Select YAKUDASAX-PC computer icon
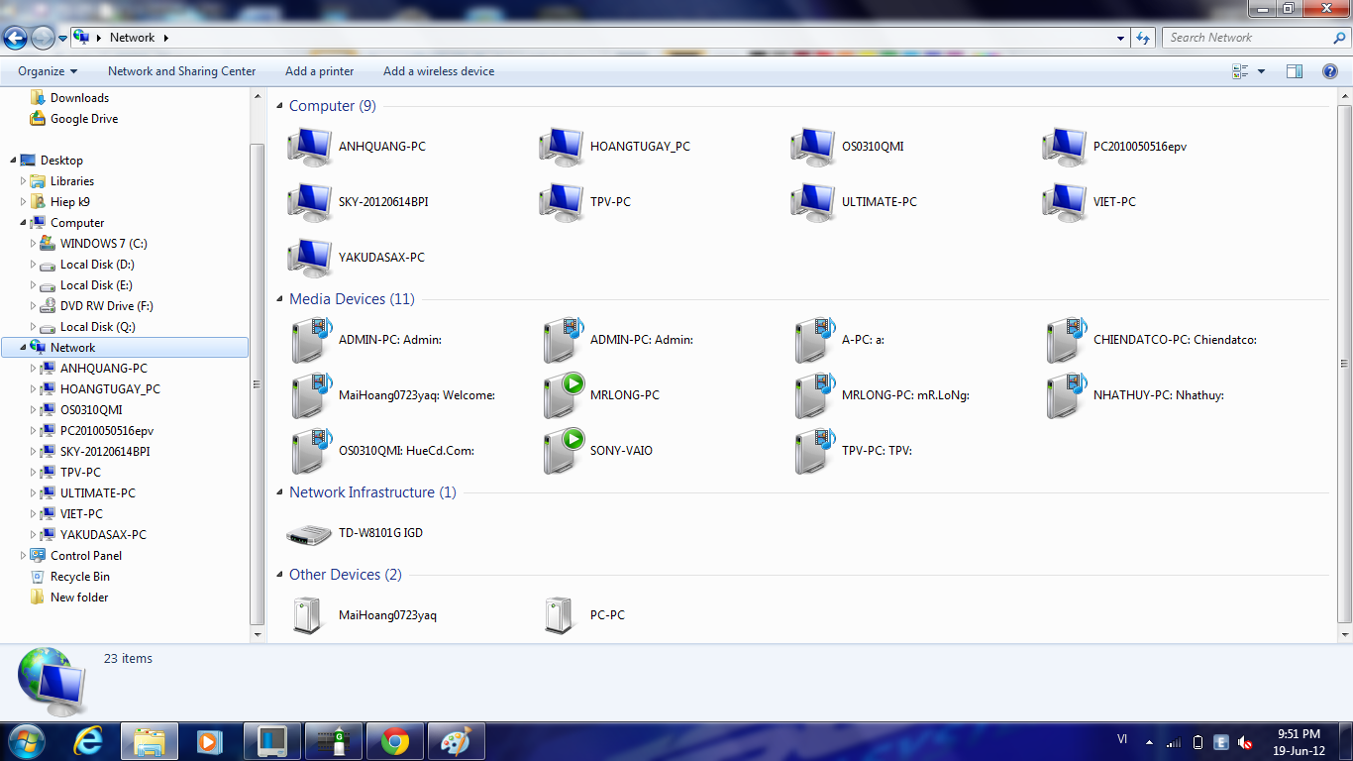 pos(310,258)
